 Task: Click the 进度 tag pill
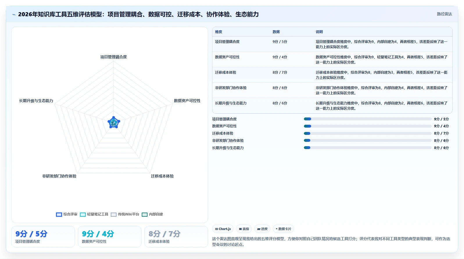[262, 229]
